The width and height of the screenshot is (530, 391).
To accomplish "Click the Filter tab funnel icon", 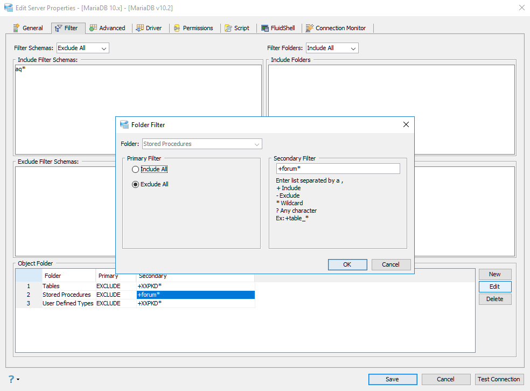I will pos(59,28).
